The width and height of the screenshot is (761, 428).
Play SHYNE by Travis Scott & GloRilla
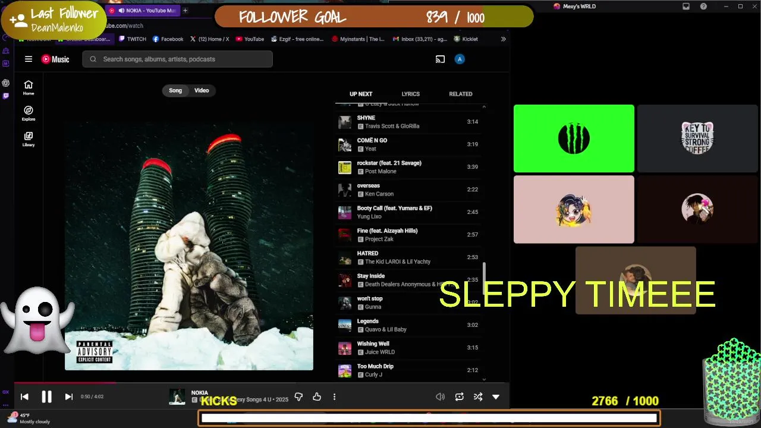[x=408, y=122]
